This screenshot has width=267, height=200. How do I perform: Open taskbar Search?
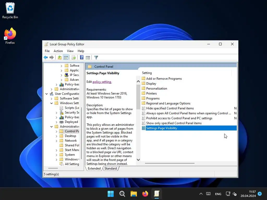pyautogui.click(x=122, y=194)
